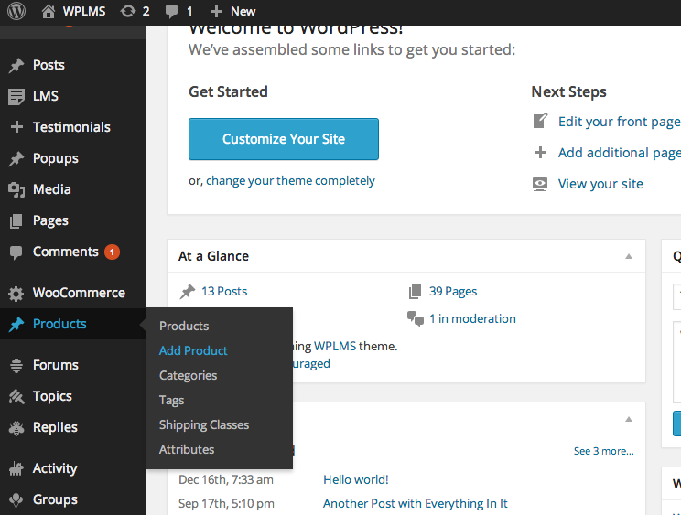Click the LMS icon in sidebar
Viewport: 681px width, 515px height.
(x=16, y=96)
